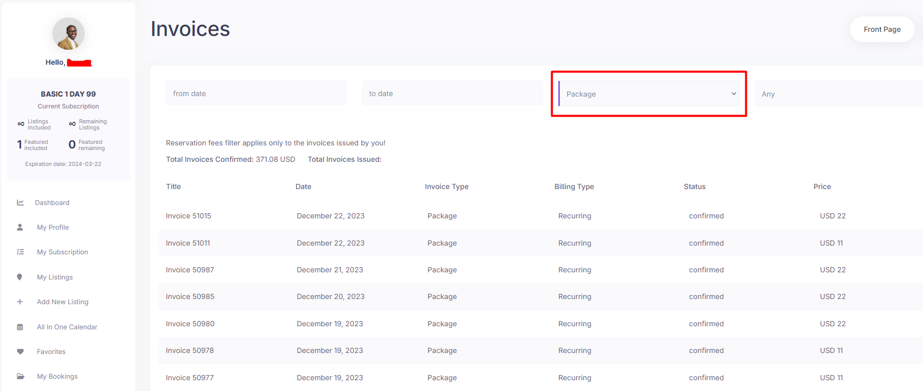Image resolution: width=923 pixels, height=391 pixels.
Task: Click the My Listings pin icon
Action: pos(20,277)
